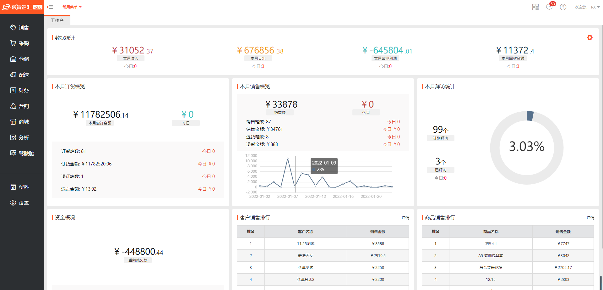Open the 销售 sales sidebar icon
603x290 pixels.
13,28
